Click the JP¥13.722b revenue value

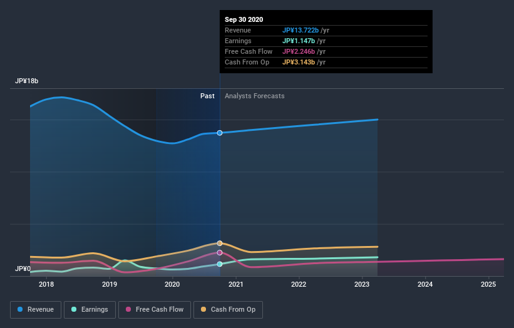click(301, 30)
